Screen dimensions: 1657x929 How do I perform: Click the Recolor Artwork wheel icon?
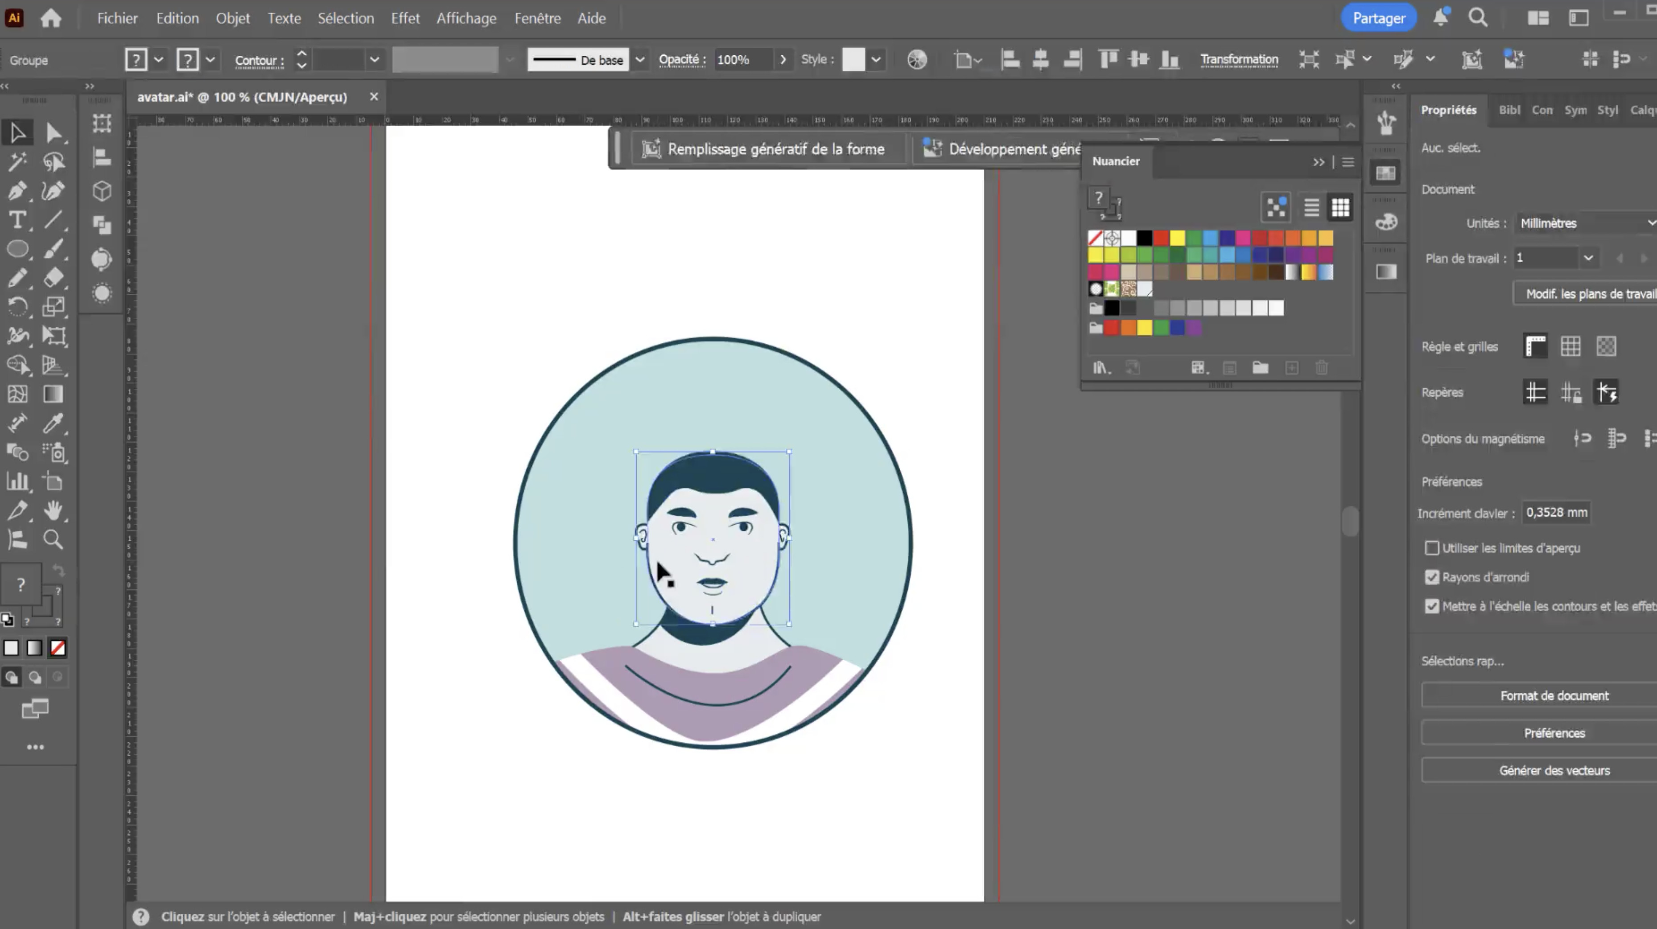coord(917,60)
